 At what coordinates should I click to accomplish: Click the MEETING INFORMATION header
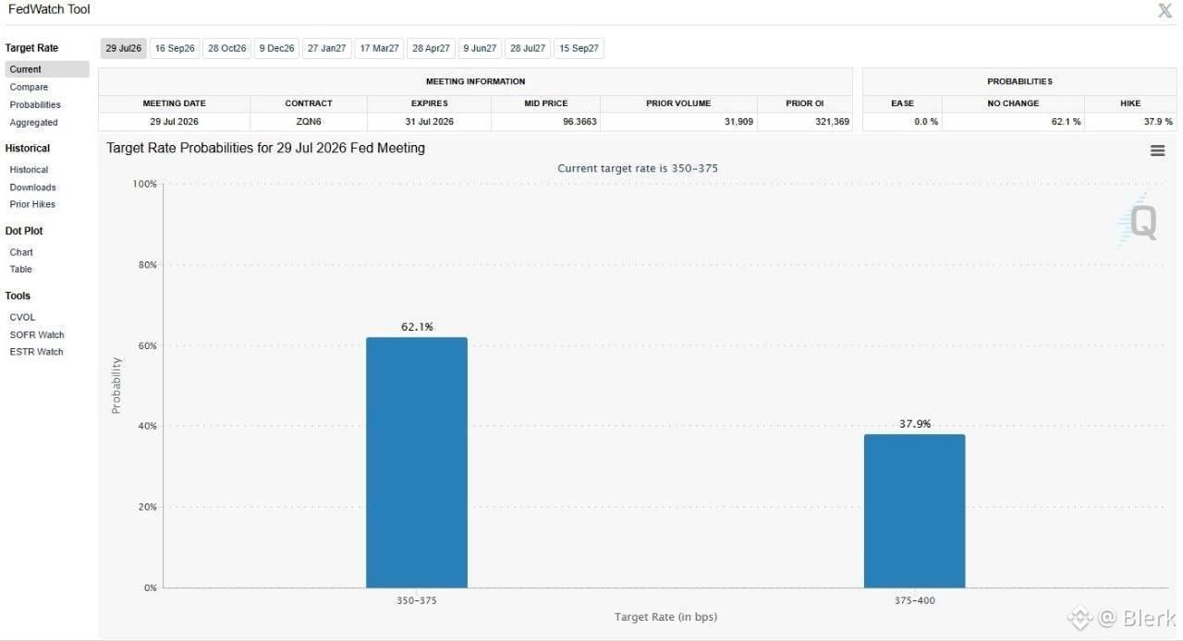tap(475, 81)
